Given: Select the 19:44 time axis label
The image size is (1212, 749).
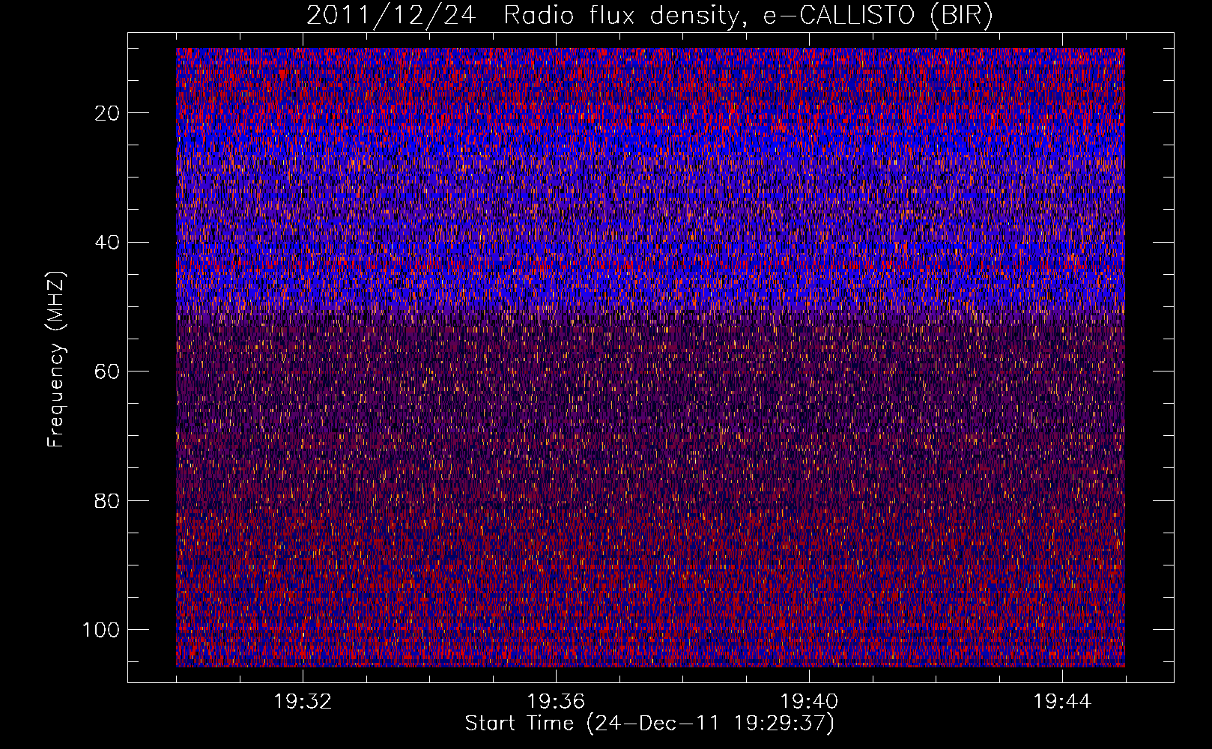Looking at the screenshot, I should [x=1062, y=702].
